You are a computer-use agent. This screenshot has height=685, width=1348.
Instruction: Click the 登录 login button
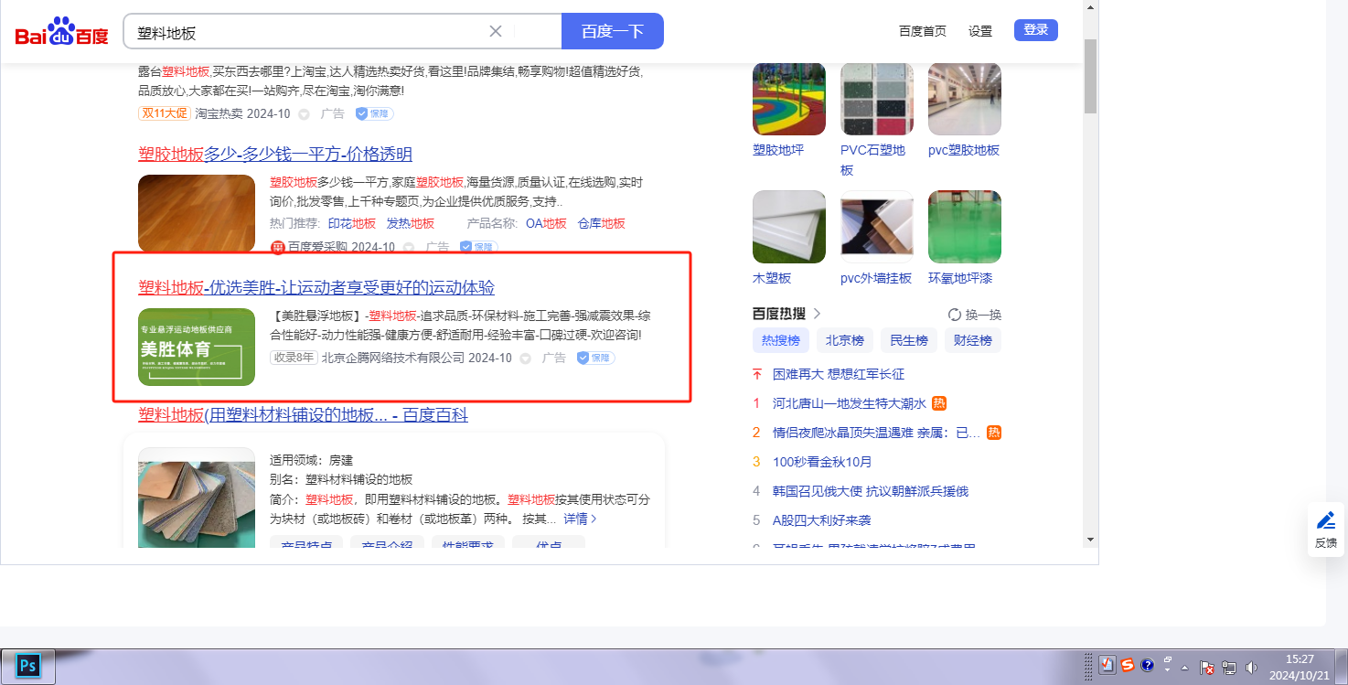1036,30
